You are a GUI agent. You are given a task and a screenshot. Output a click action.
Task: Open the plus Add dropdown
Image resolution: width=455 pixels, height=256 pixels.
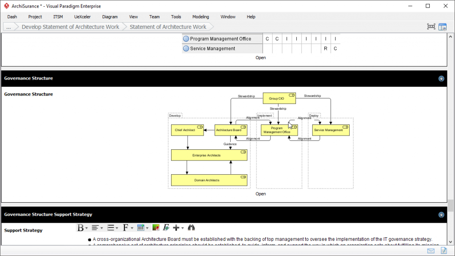(x=178, y=228)
